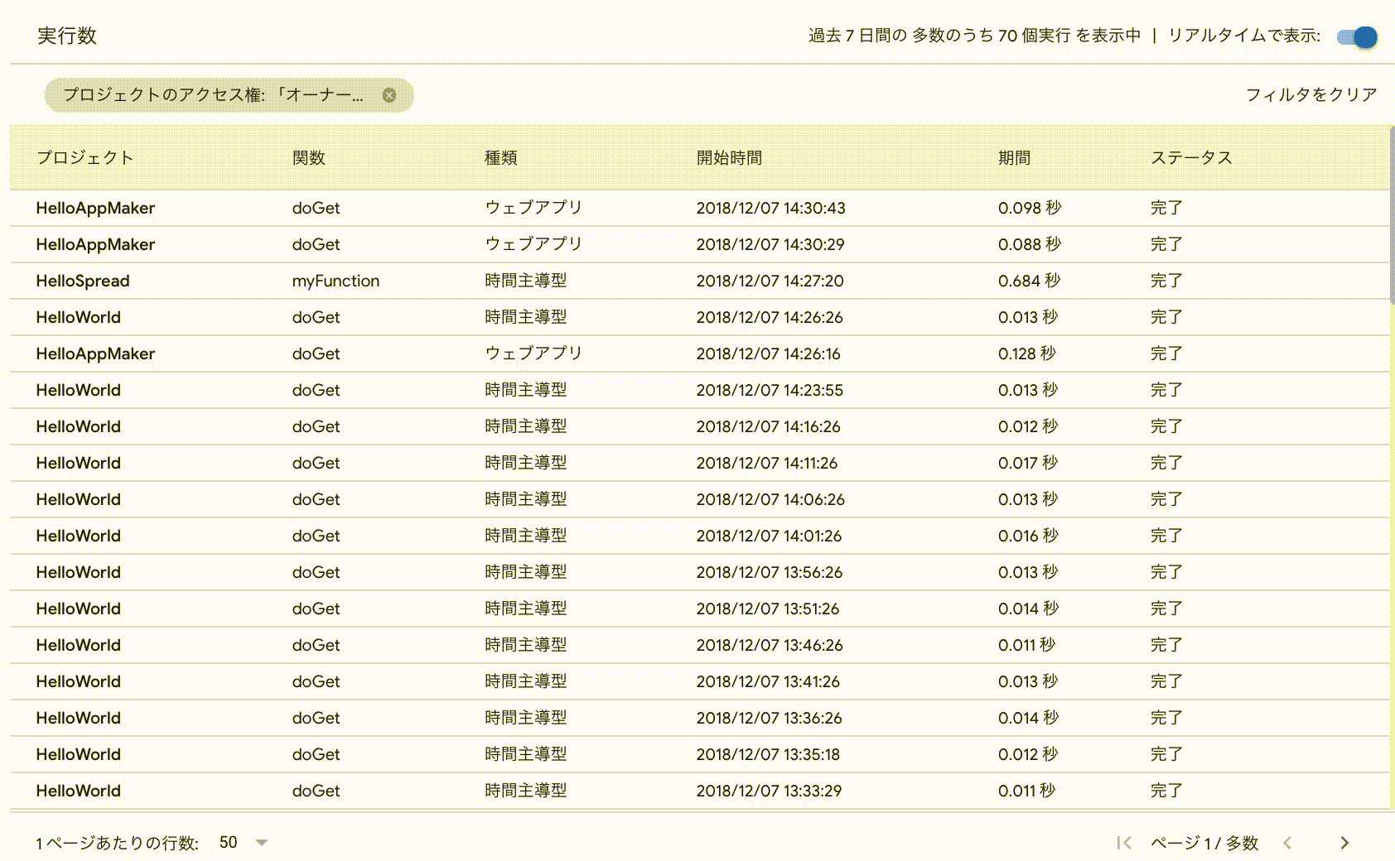Viewport: 1395px width, 861px height.
Task: Click start time 2018/12/07 14:27:20
Action: coord(770,281)
